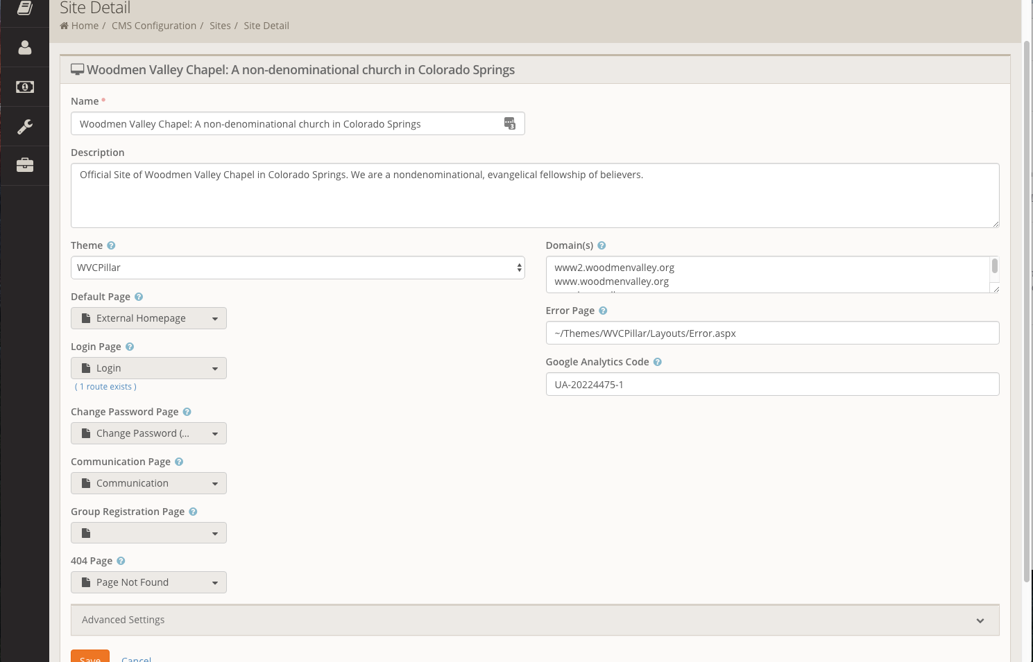
Task: Click into the Error Page field
Action: pyautogui.click(x=772, y=333)
